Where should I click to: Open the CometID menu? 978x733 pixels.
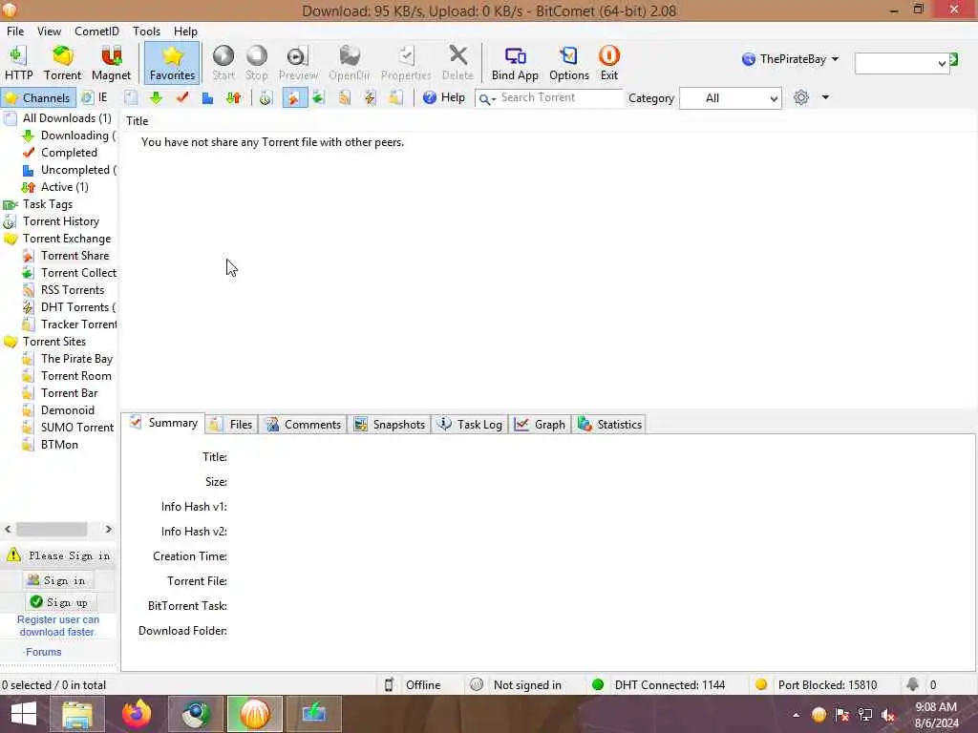(x=96, y=31)
